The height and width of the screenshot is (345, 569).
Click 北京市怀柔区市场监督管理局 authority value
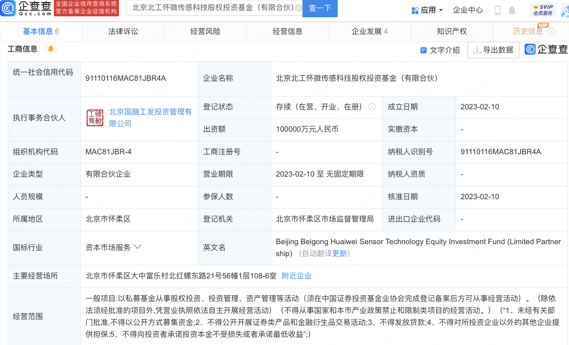tap(325, 219)
